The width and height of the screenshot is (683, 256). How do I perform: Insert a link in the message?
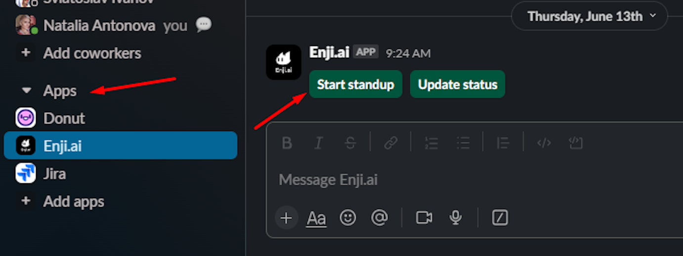[x=391, y=143]
